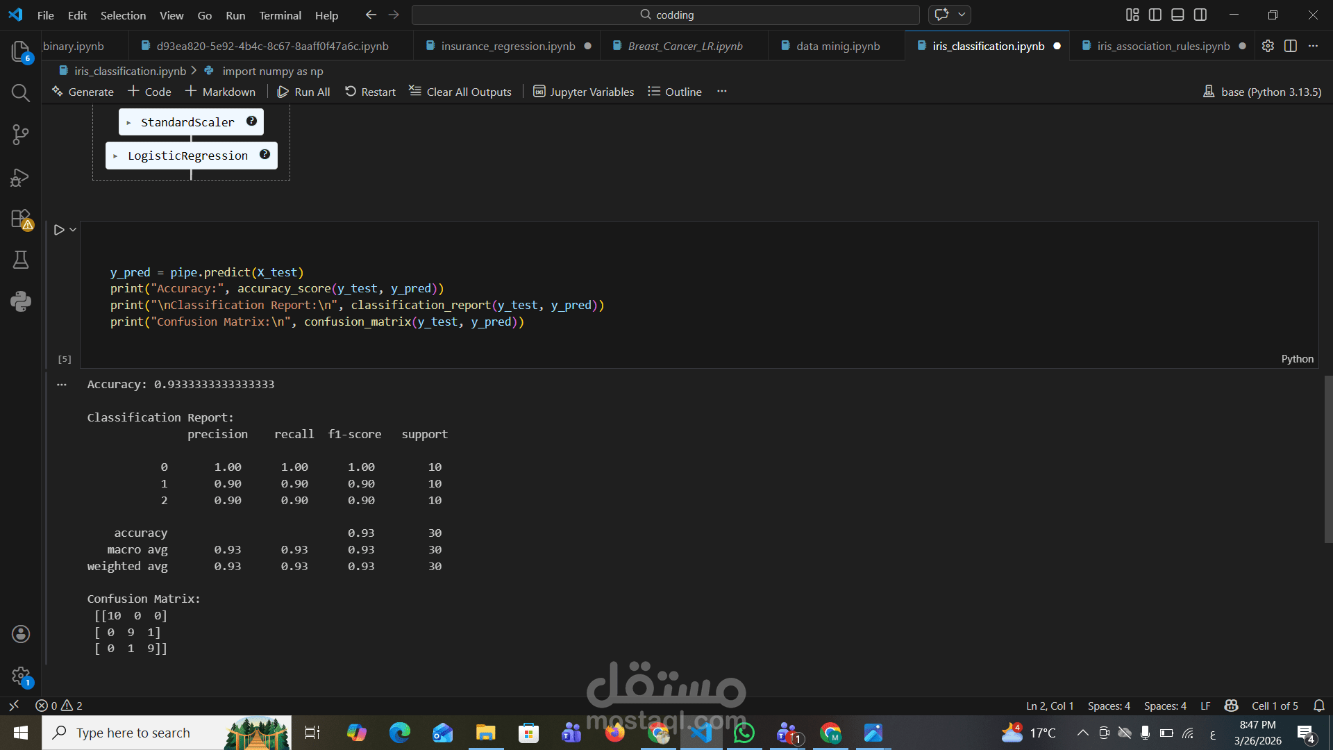The width and height of the screenshot is (1333, 750).
Task: Click Clear All Outputs button
Action: coord(460,92)
